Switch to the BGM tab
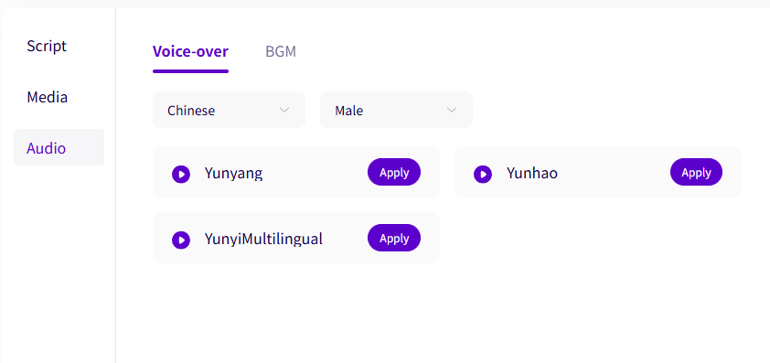 281,51
